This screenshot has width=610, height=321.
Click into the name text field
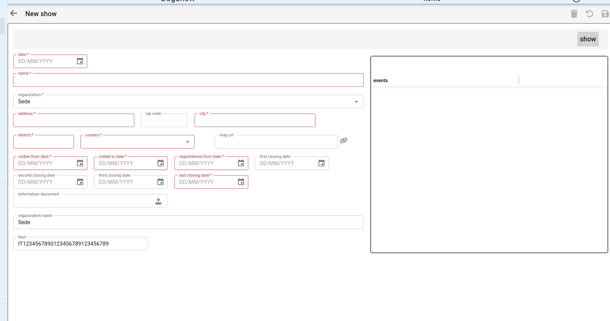tap(188, 80)
